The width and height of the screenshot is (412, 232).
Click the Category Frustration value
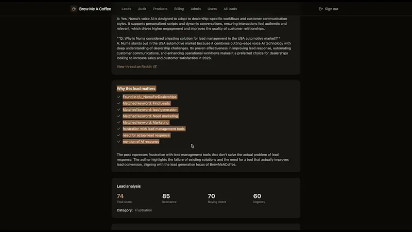[x=143, y=210]
